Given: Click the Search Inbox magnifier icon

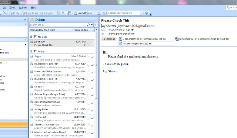Looking at the screenshot, I should (89, 25).
